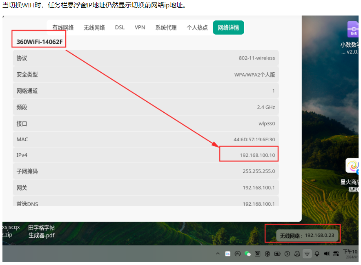
Task: Click the 802-11-wireless protocol value
Action: 257,58
